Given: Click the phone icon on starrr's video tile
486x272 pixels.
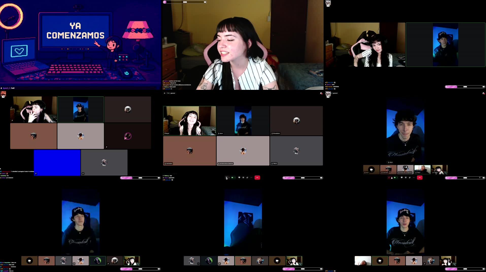Looking at the screenshot, I should [x=219, y=133].
